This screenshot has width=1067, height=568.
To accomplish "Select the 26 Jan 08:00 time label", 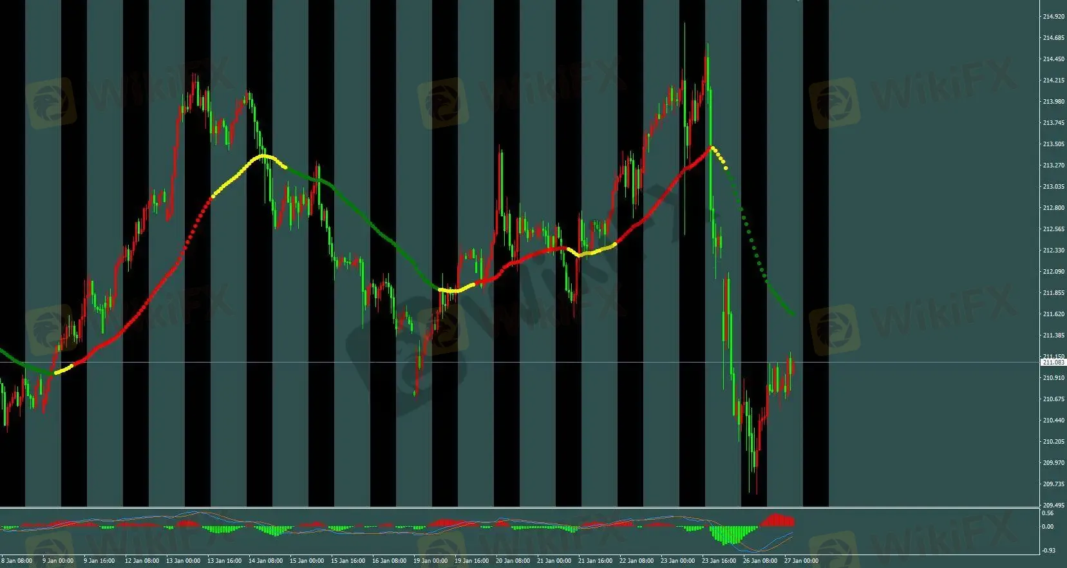I will 760,561.
